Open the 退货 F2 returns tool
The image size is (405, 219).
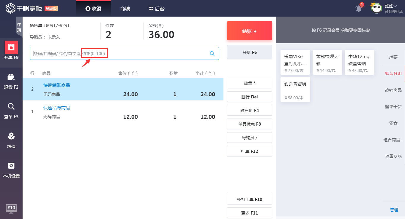(x=11, y=81)
